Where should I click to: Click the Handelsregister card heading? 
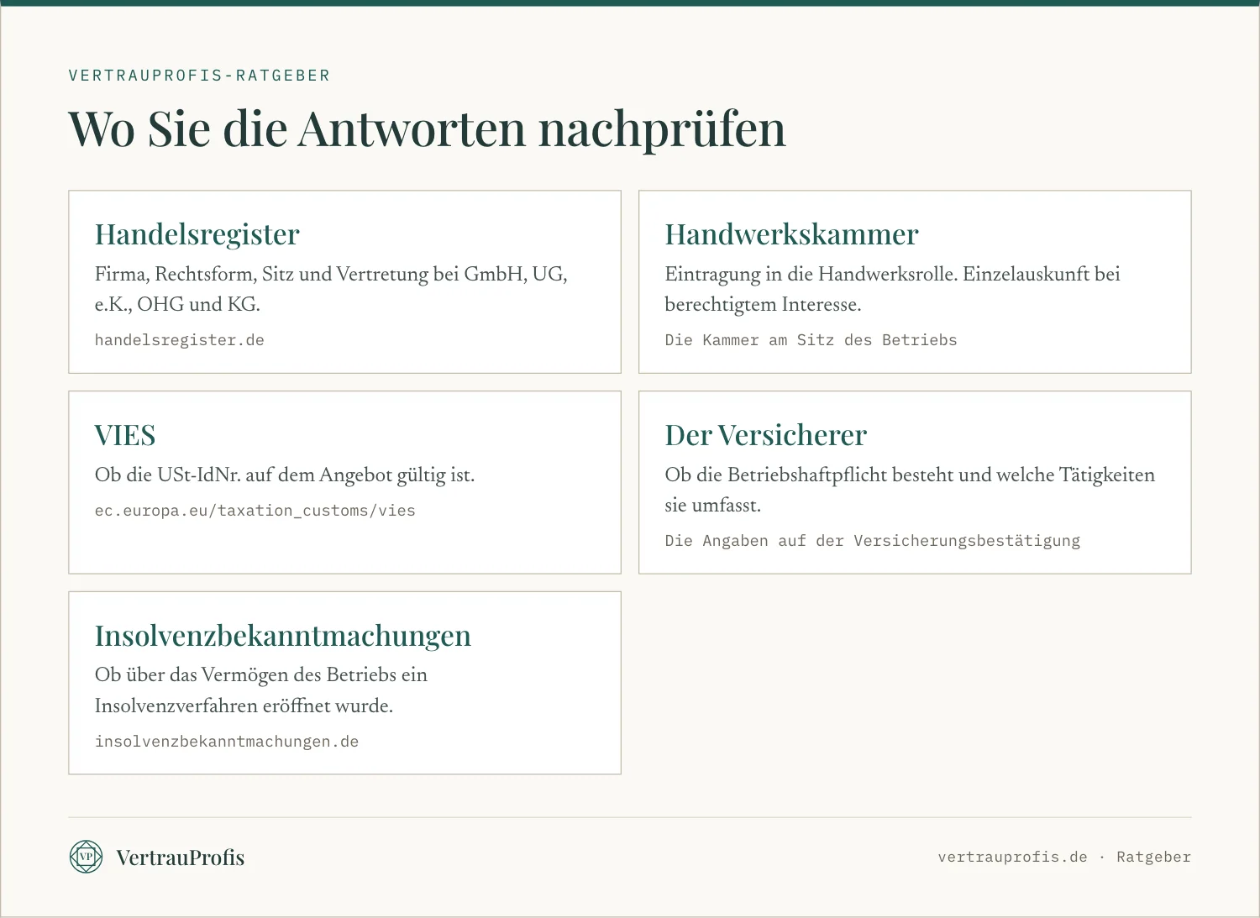(197, 234)
